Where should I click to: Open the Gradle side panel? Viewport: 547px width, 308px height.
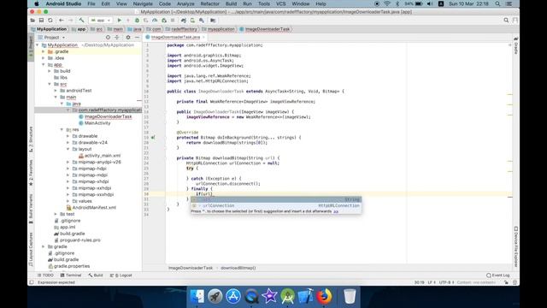tap(515, 45)
